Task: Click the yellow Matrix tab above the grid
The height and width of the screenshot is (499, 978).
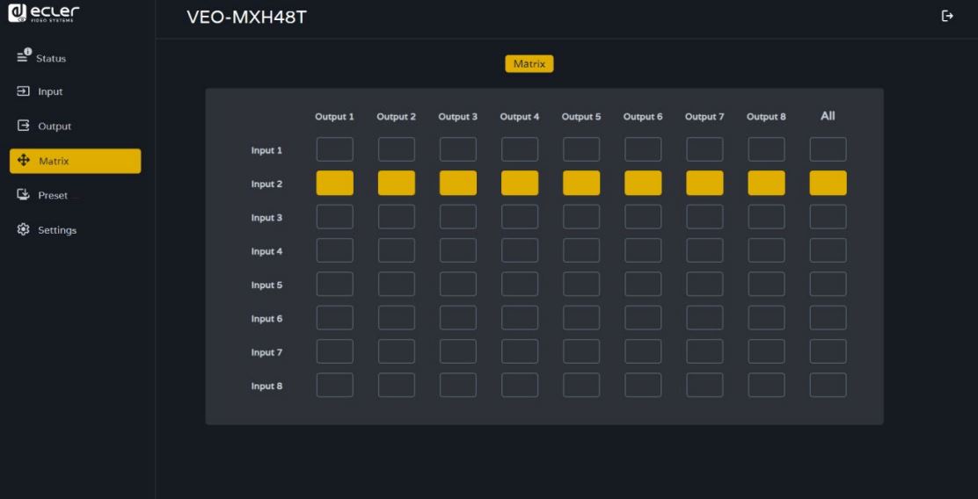Action: (529, 63)
